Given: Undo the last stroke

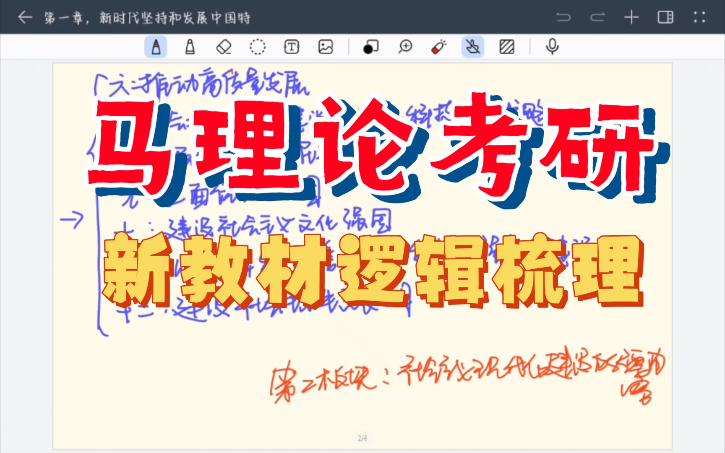Looking at the screenshot, I should tap(563, 17).
